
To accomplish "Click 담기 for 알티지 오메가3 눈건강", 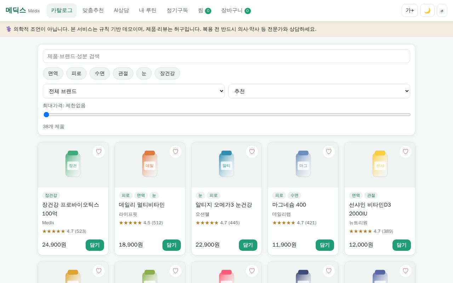I will [248, 245].
